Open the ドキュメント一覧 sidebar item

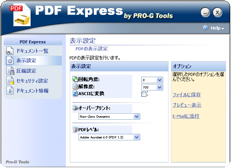(33, 51)
